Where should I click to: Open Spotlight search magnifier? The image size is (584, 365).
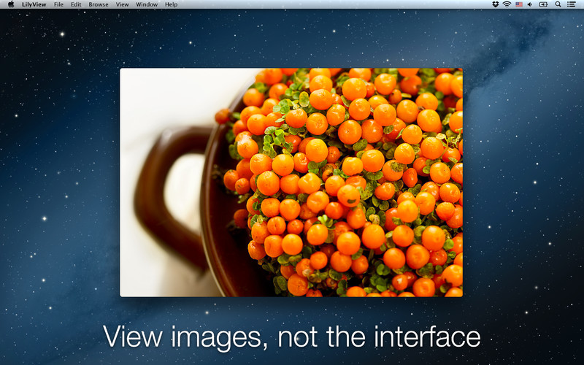[x=558, y=4]
